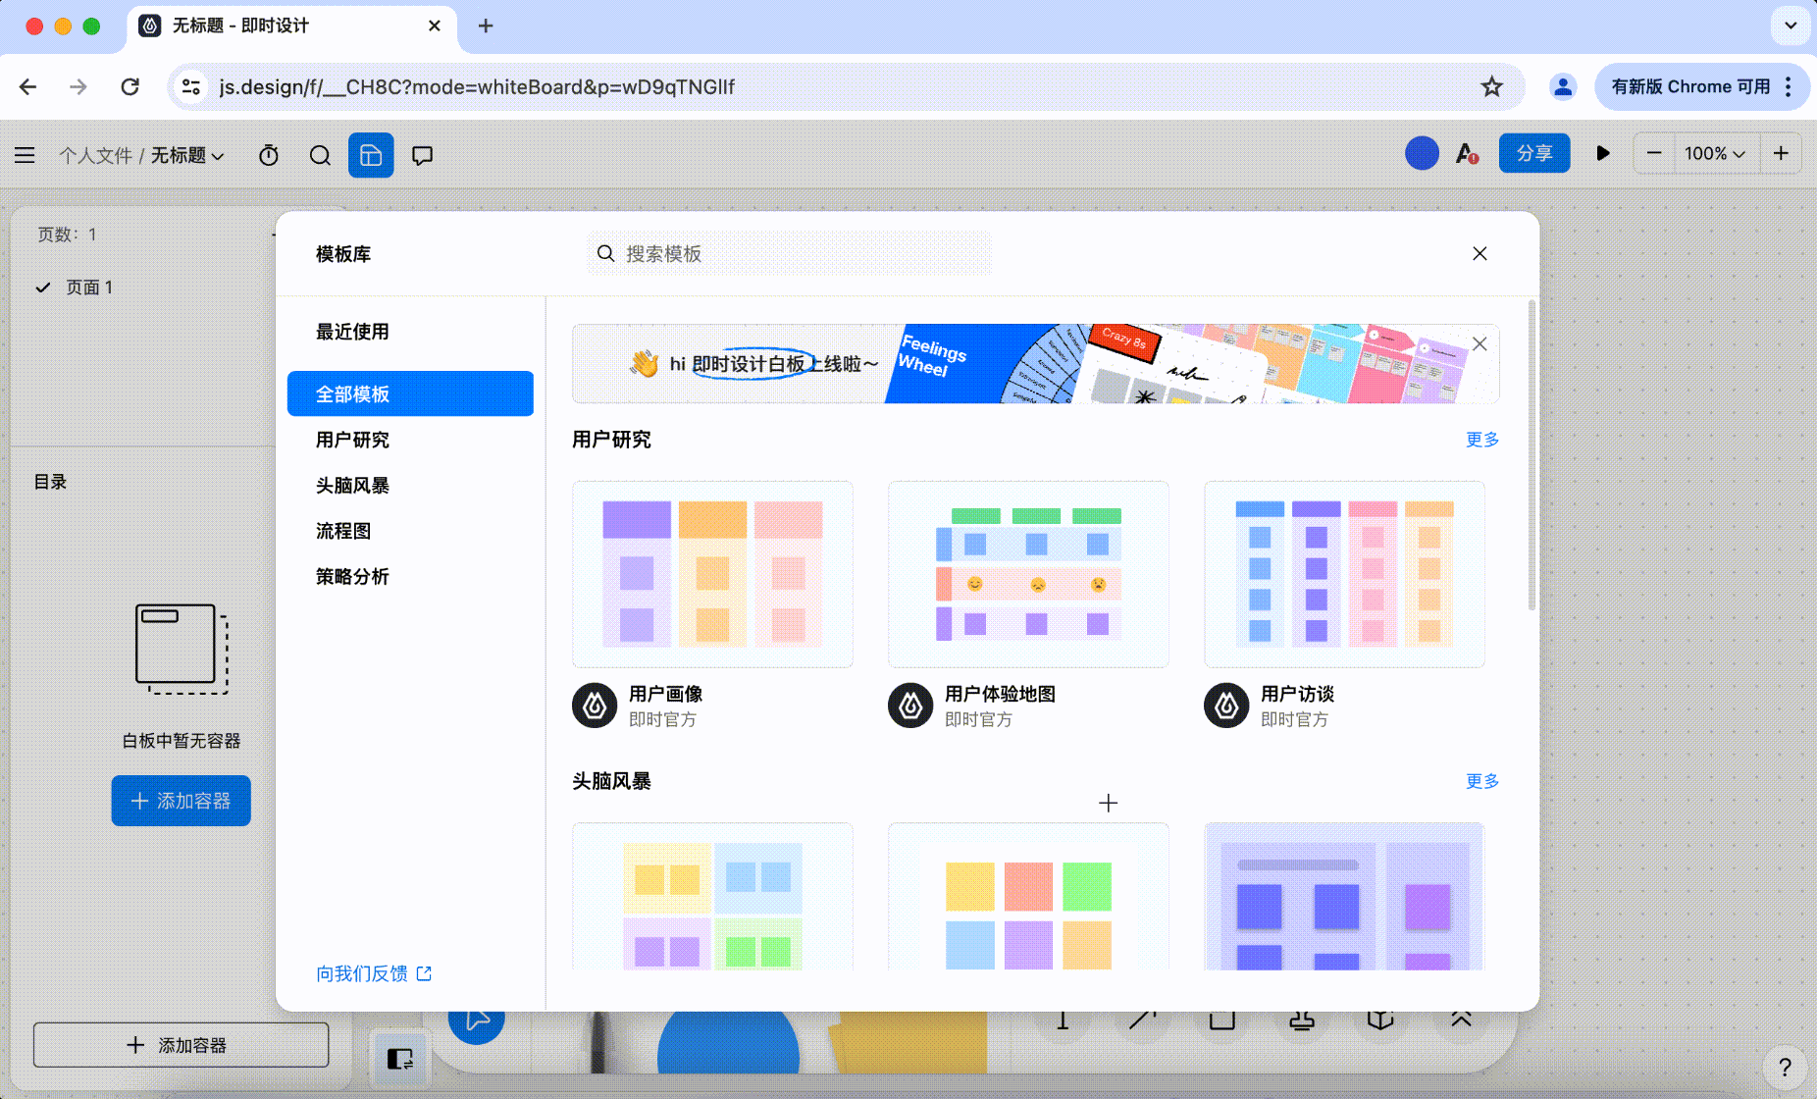Screen dimensions: 1817x1099
Task: Open the hamburger main menu
Action: (25, 154)
